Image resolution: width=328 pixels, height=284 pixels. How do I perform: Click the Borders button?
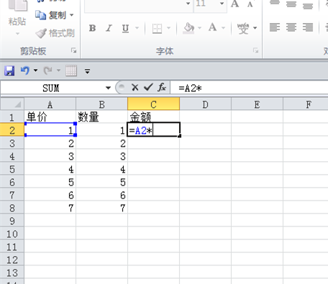[157, 28]
